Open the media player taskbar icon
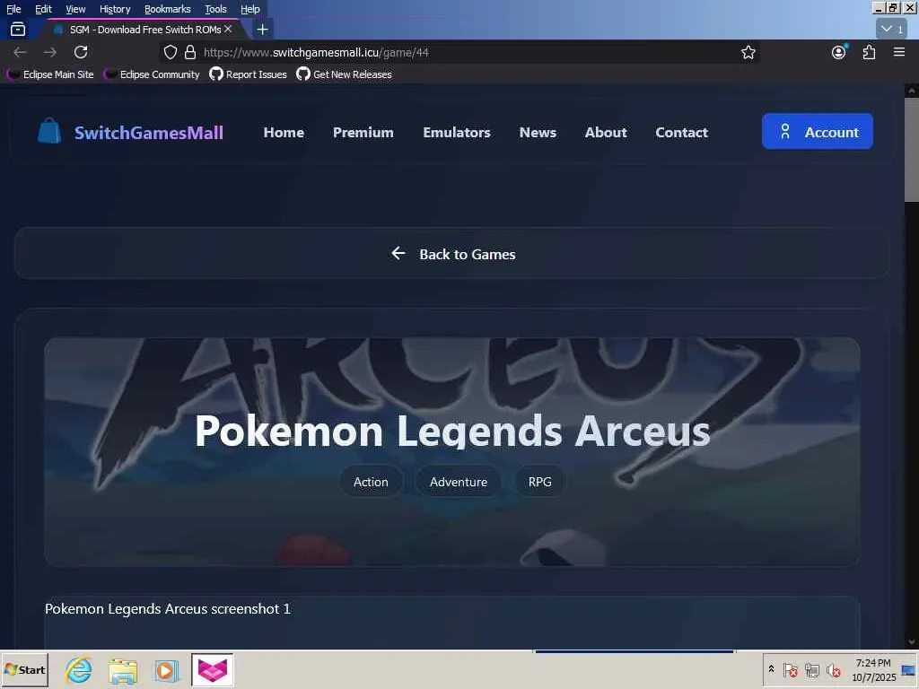This screenshot has width=919, height=689. 166,669
